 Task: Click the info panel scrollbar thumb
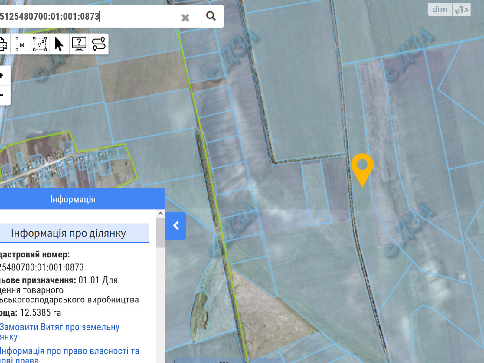(161, 233)
